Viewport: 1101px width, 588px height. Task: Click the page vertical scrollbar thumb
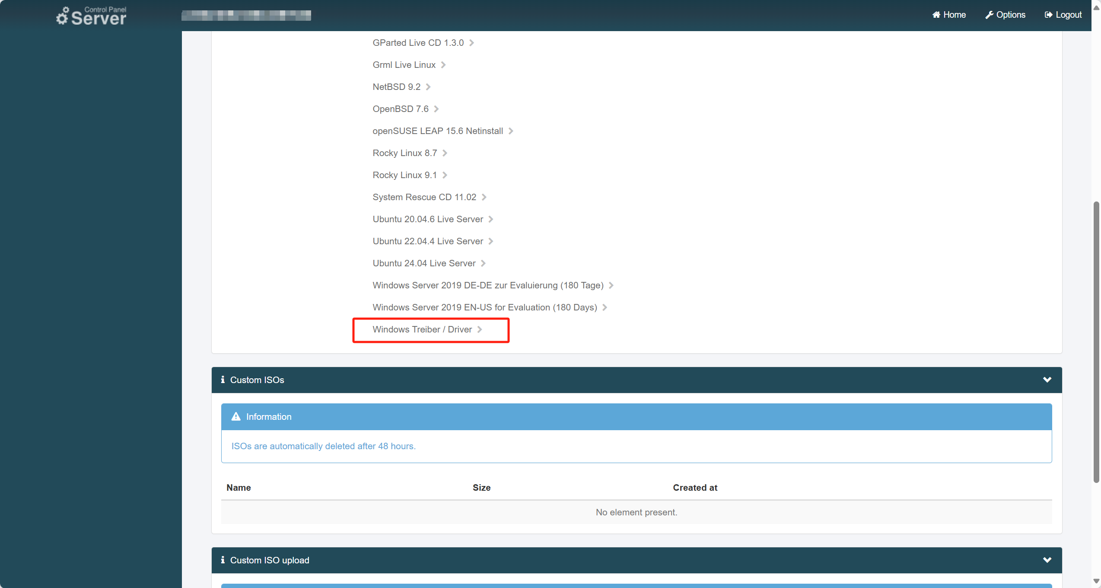coord(1096,342)
